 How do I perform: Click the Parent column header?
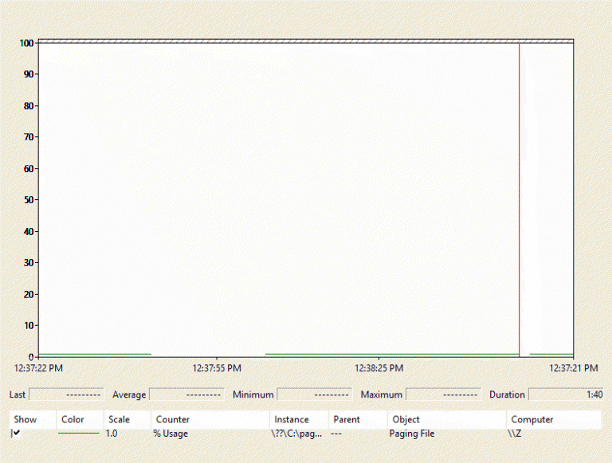click(x=347, y=419)
